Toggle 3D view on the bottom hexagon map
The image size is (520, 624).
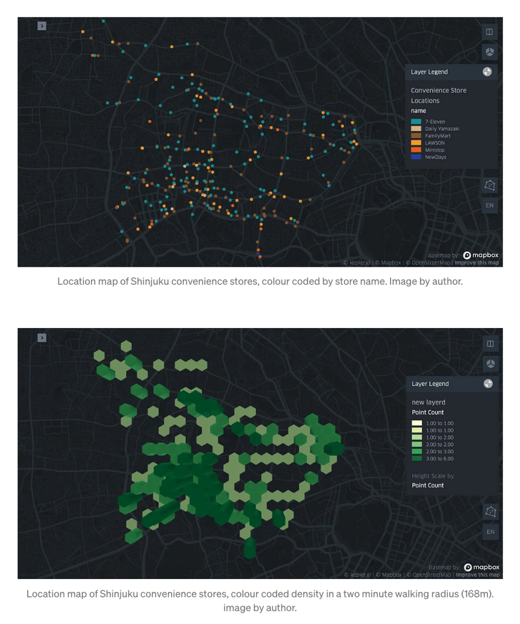click(x=490, y=364)
